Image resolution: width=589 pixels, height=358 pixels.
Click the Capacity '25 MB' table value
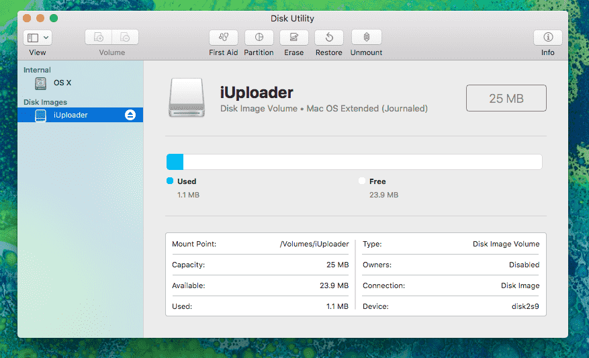pyautogui.click(x=338, y=265)
